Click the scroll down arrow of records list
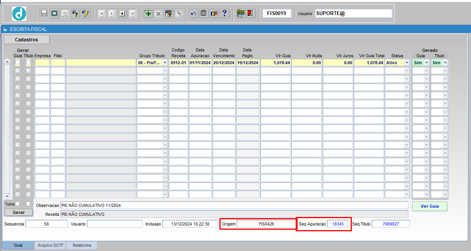Screen dimensions: 471x251 [7, 196]
